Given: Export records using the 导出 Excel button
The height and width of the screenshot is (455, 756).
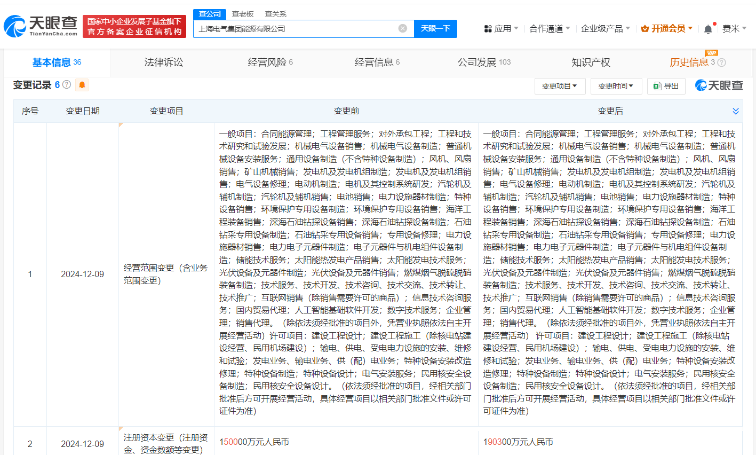Looking at the screenshot, I should [666, 86].
